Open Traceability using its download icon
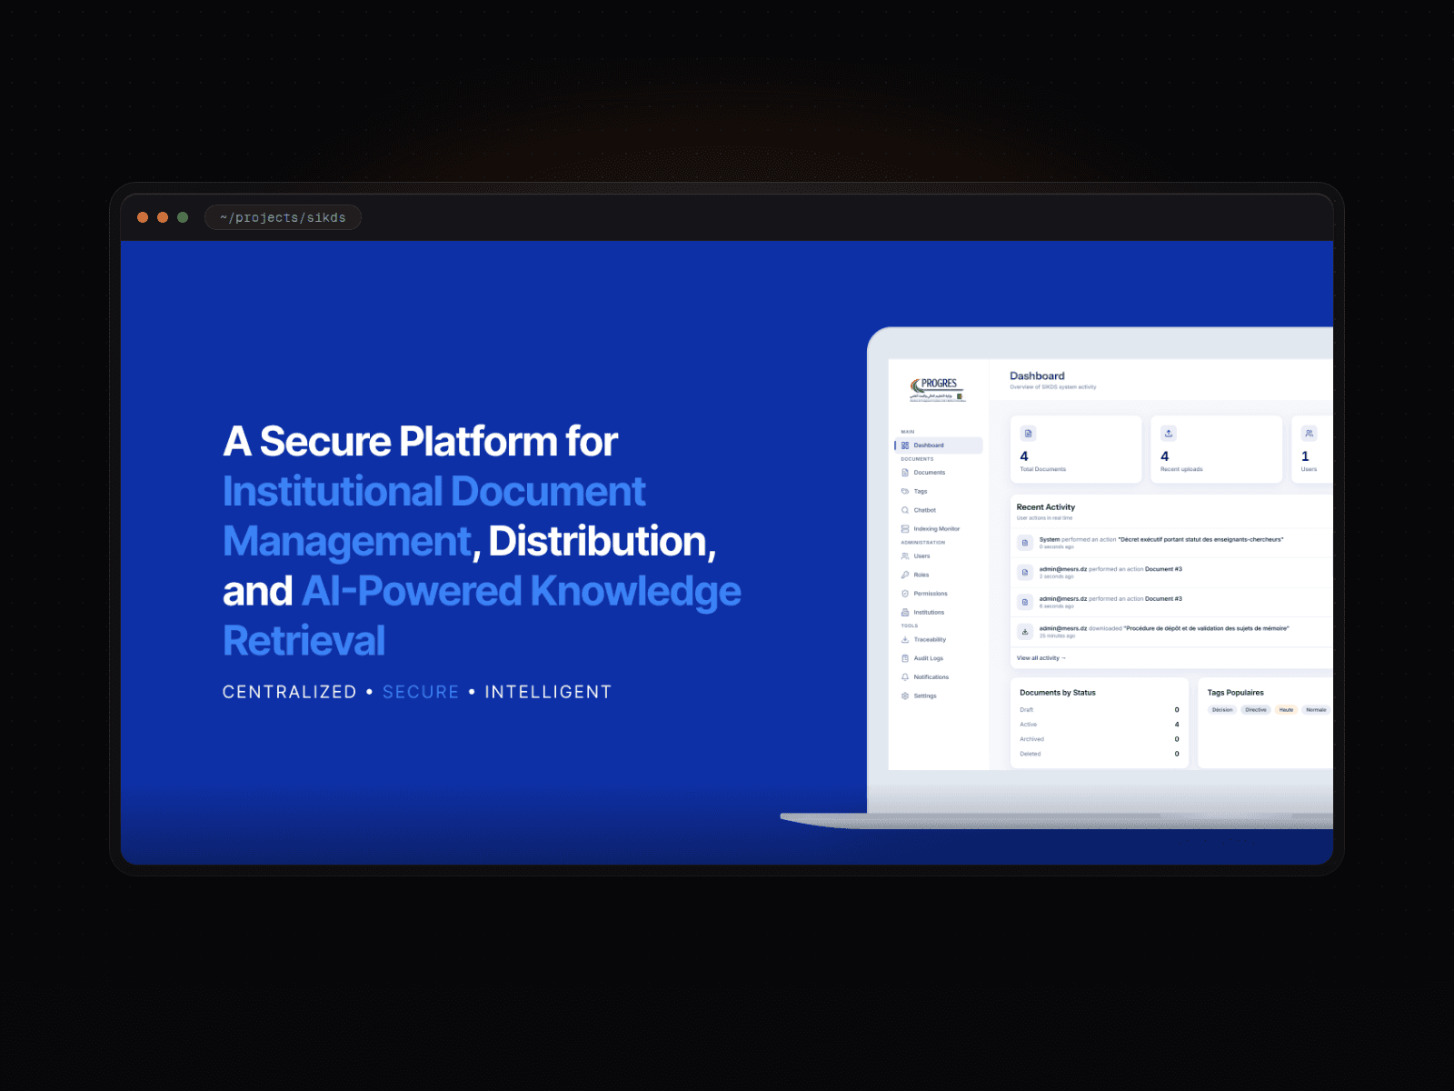Image resolution: width=1454 pixels, height=1091 pixels. tap(905, 639)
